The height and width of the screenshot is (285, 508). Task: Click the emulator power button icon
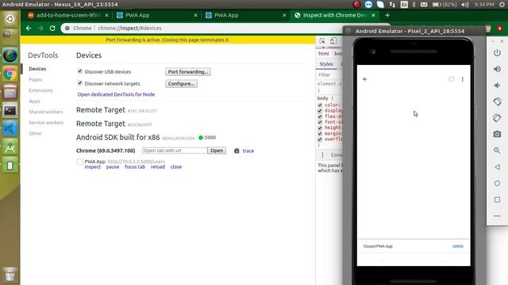[x=497, y=53]
